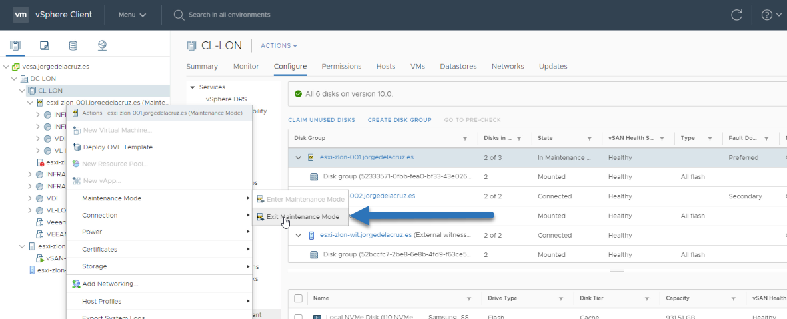Viewport: 787px width, 319px height.
Task: Open the esxi-zlon-wit.jorgedelacruz.es host link
Action: pyautogui.click(x=366, y=235)
